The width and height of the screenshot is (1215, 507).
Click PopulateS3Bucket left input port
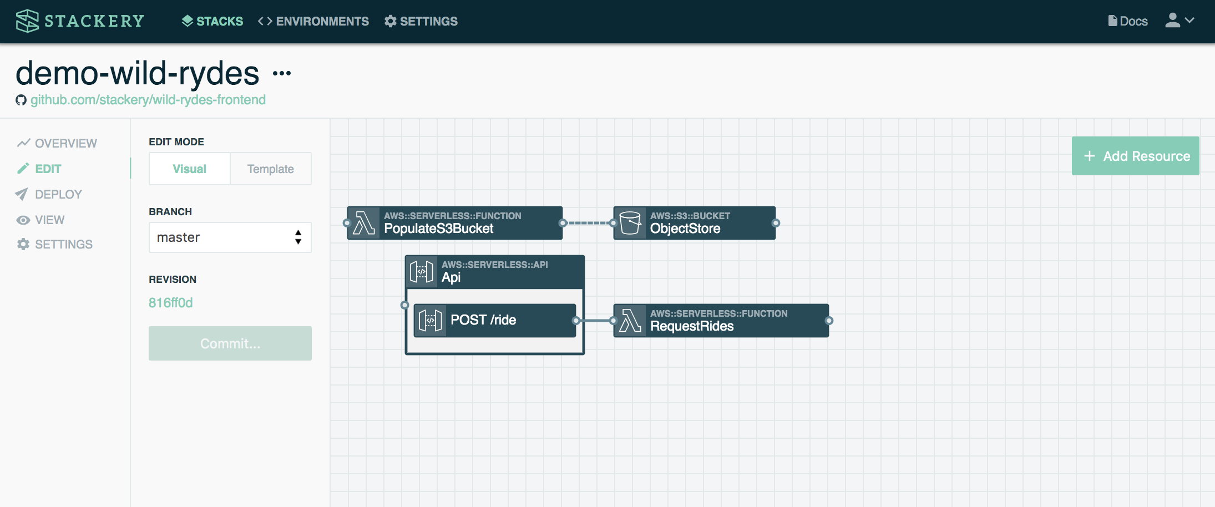(x=347, y=223)
